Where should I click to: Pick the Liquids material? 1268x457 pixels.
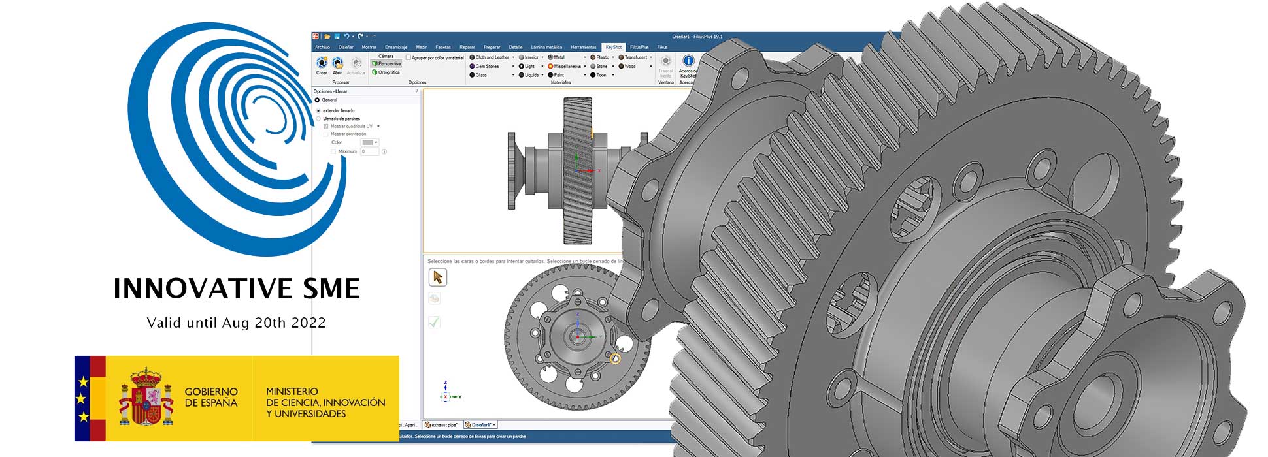(x=529, y=75)
